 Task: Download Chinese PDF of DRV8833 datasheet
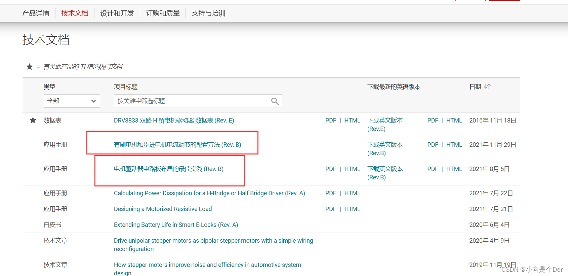pos(331,120)
